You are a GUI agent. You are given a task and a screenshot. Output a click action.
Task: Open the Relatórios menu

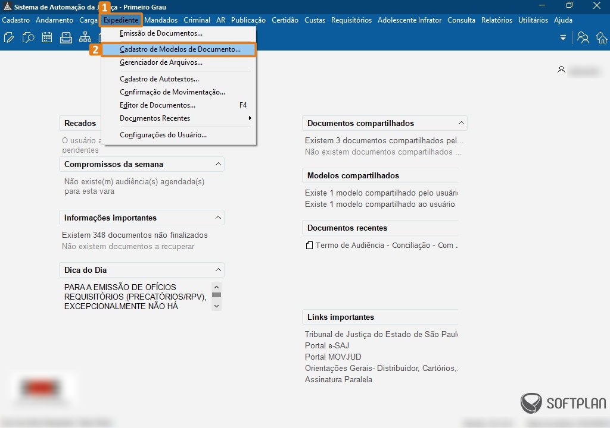(x=496, y=20)
